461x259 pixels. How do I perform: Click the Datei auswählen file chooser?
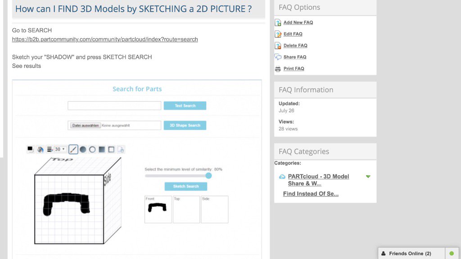tap(86, 125)
